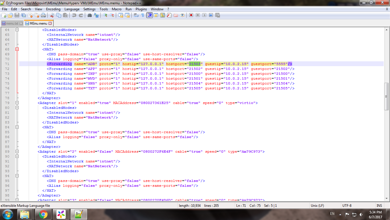Toggle the Indent Guide toolbar button
This screenshot has height=220, width=390.
(x=149, y=15)
